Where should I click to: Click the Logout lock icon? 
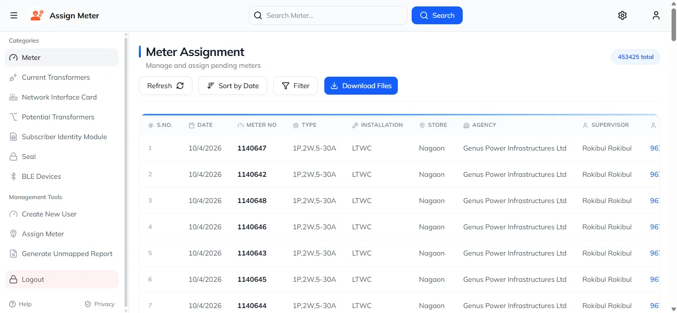[x=13, y=279]
